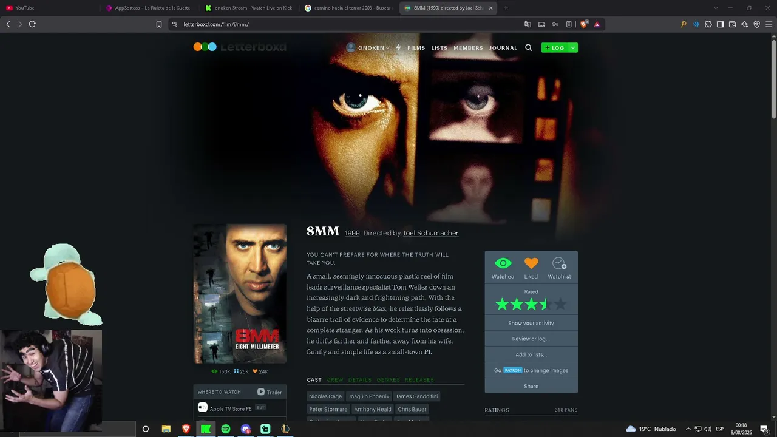Open the Joel Schumacher director link
777x437 pixels.
[430, 233]
